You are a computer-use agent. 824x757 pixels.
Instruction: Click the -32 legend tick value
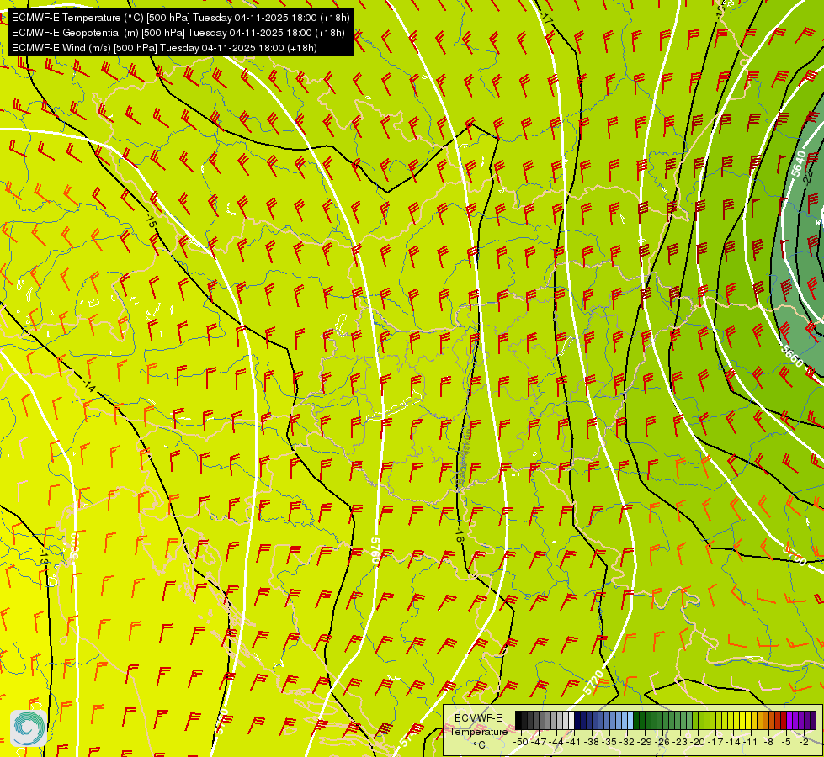pos(627,743)
